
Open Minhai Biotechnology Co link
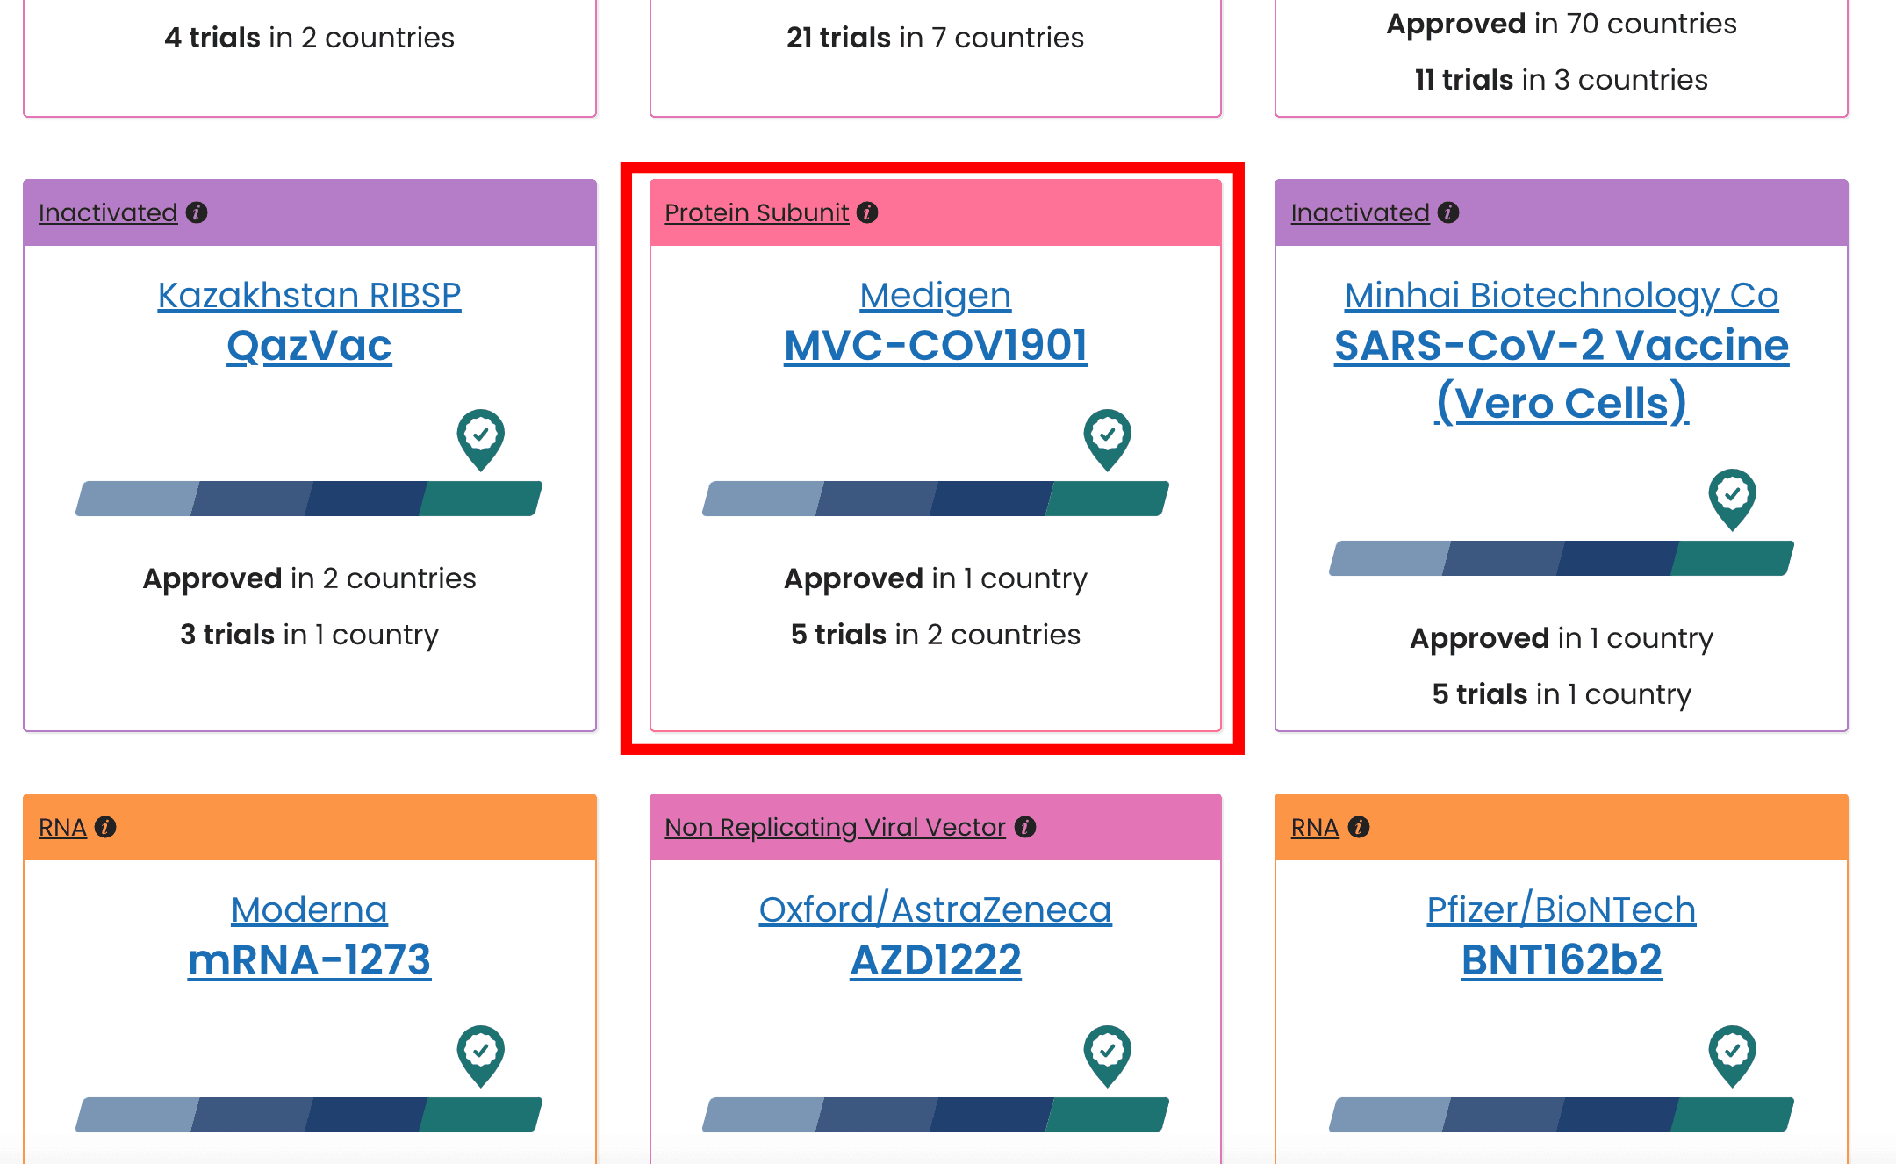(x=1562, y=295)
